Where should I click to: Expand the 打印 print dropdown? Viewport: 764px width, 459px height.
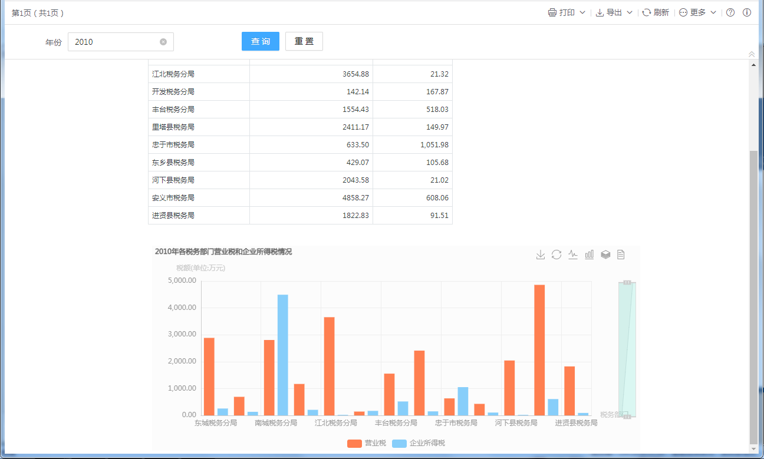(x=567, y=12)
